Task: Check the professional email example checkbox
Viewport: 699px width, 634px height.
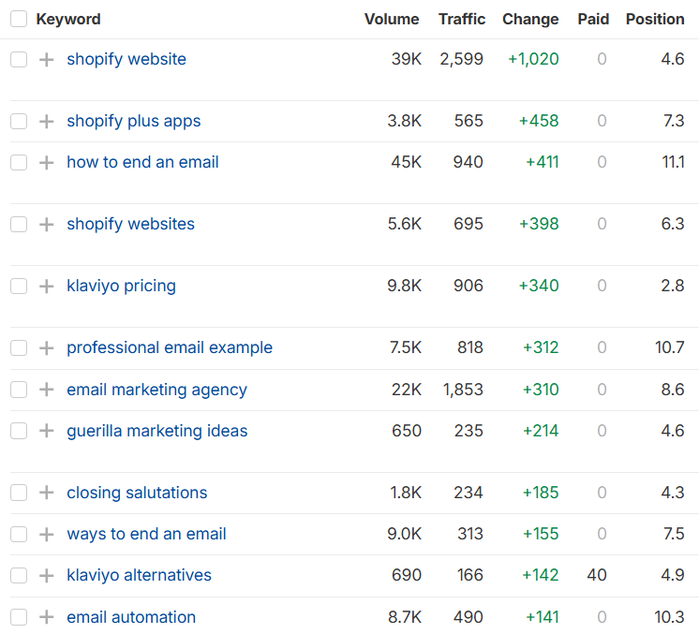Action: (x=19, y=348)
